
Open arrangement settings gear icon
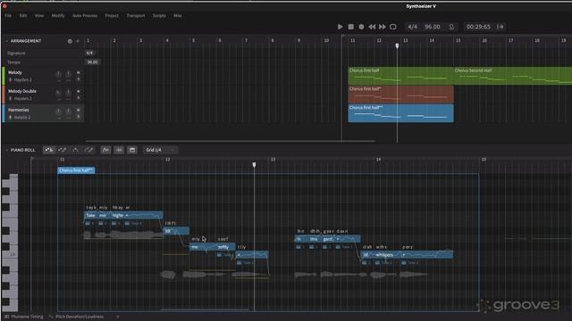point(70,41)
